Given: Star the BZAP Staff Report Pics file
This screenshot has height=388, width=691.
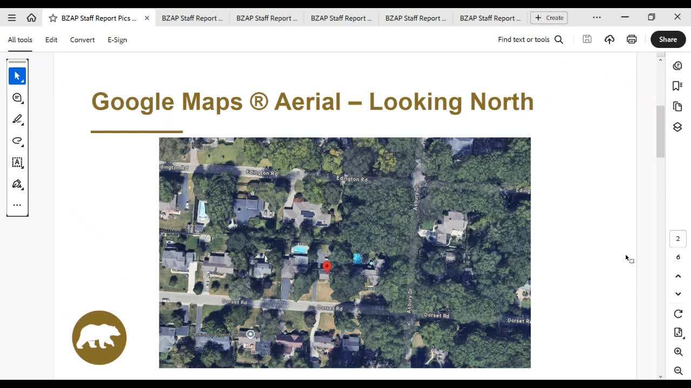Looking at the screenshot, I should 53,18.
